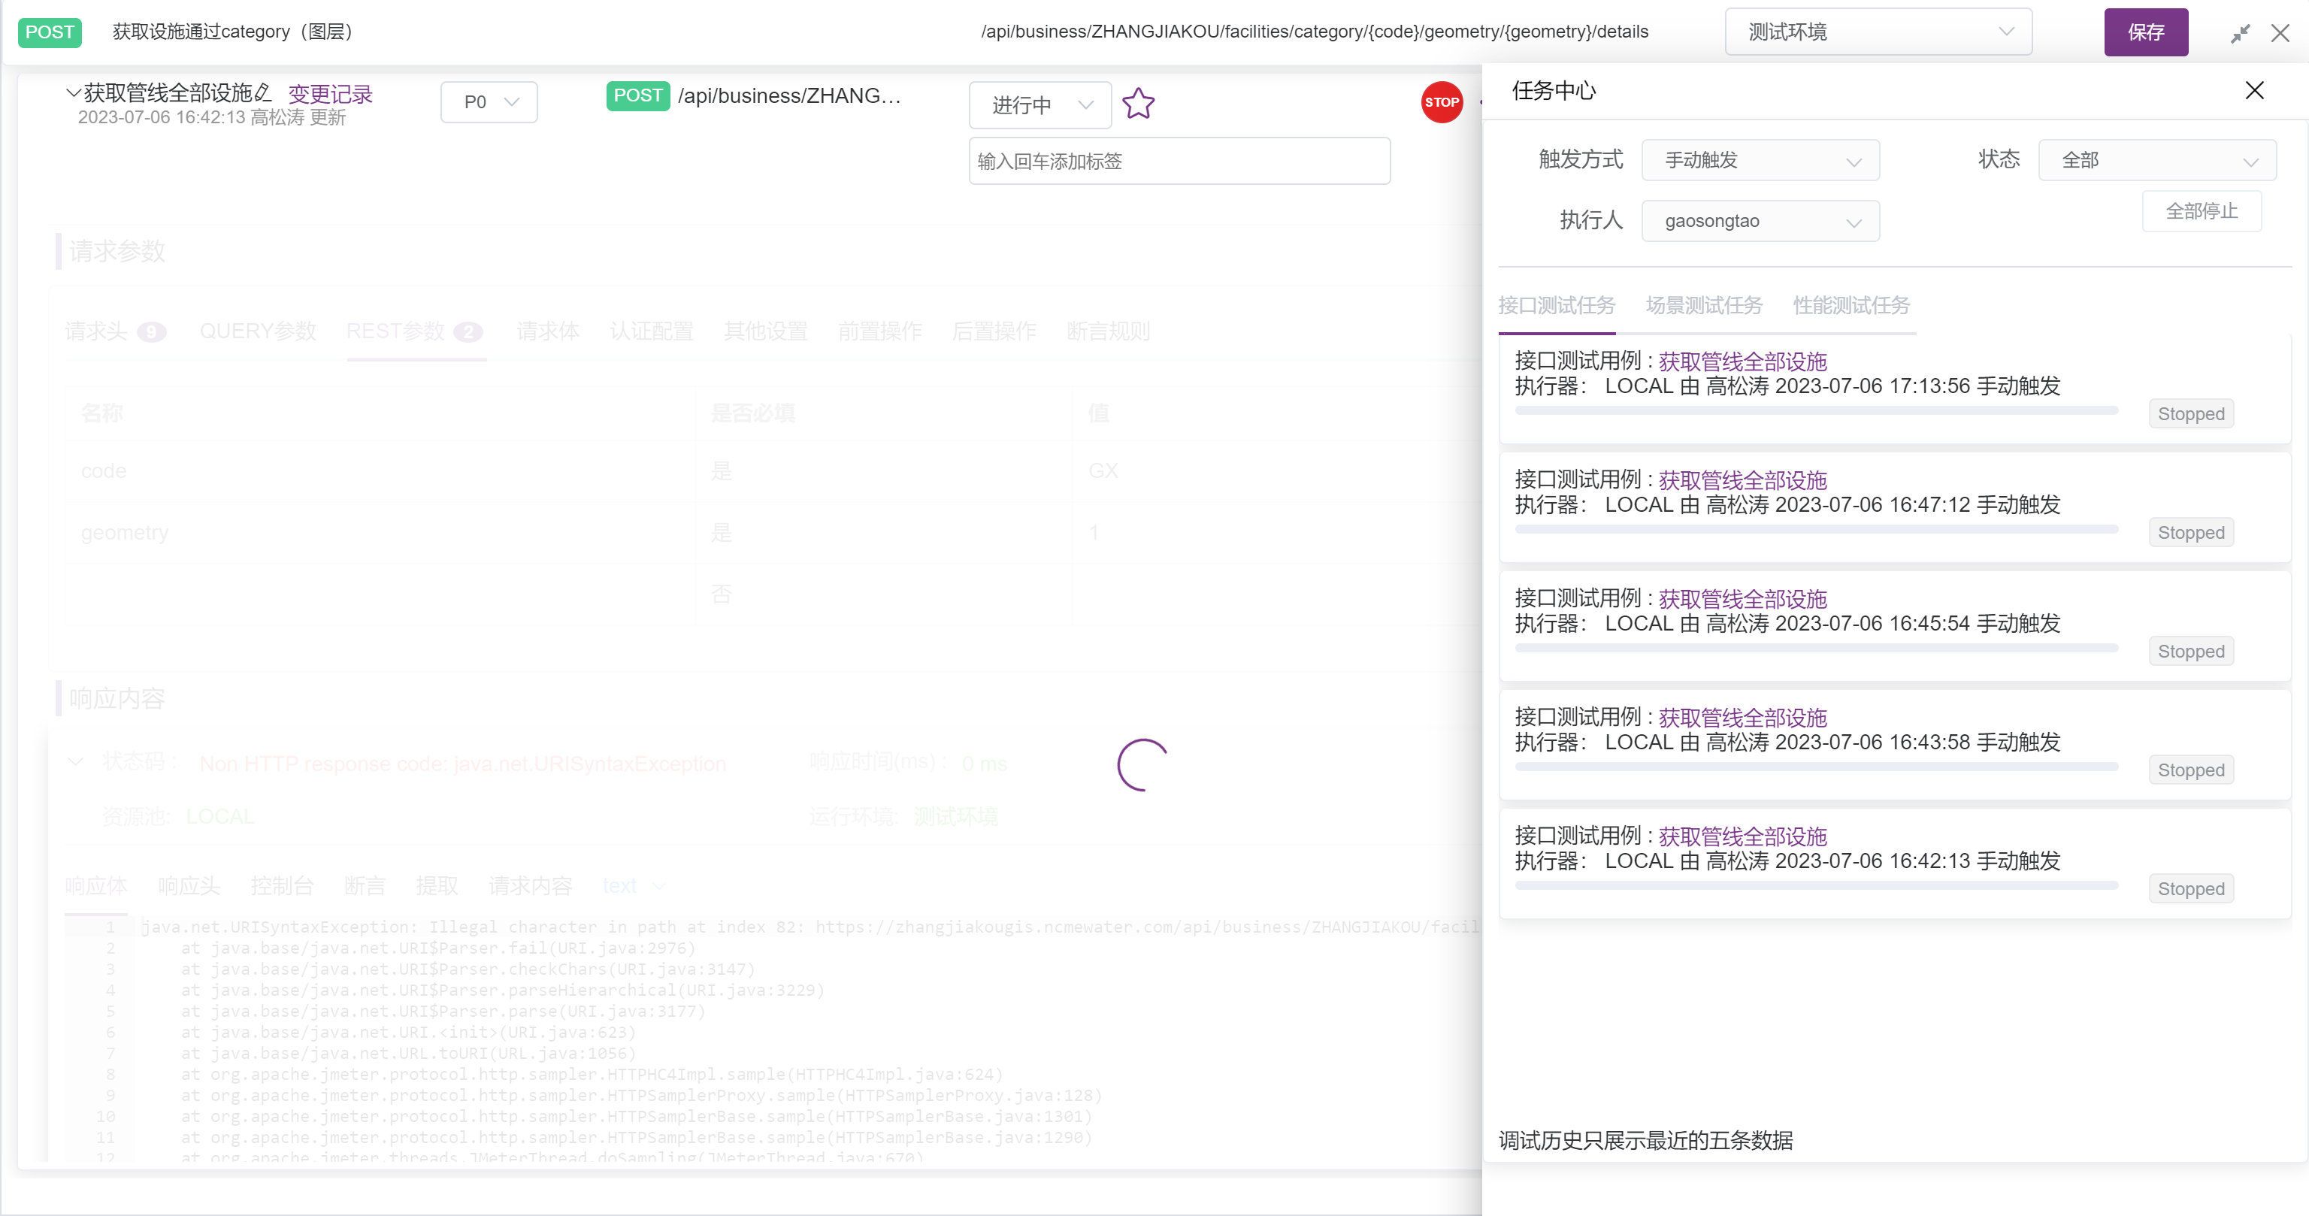Switch to the 性能测试任务 tab
Image resolution: width=2309 pixels, height=1216 pixels.
(x=1850, y=306)
